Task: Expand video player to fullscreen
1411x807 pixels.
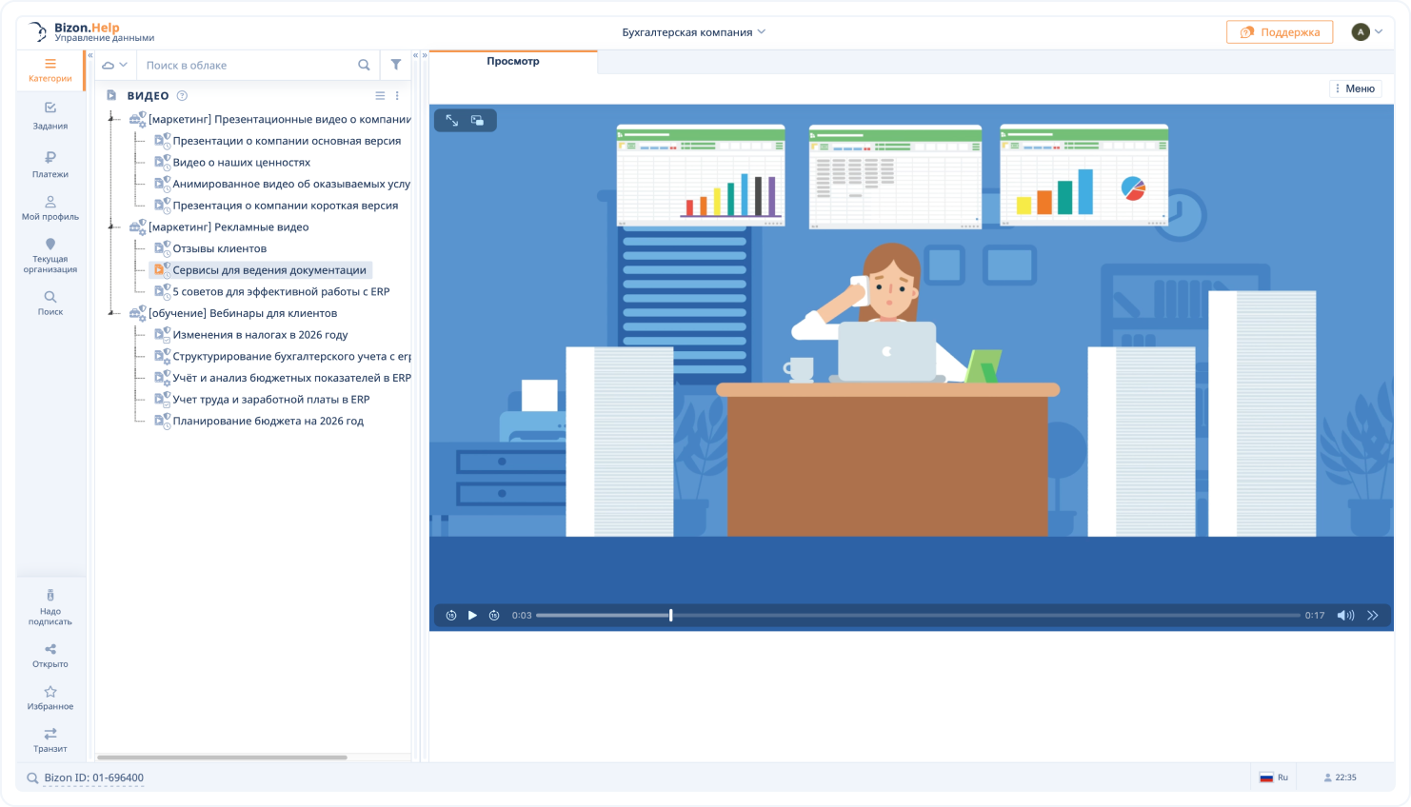Action: 452,121
